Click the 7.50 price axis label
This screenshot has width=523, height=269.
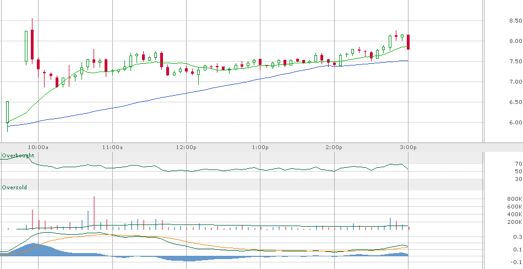coord(515,61)
